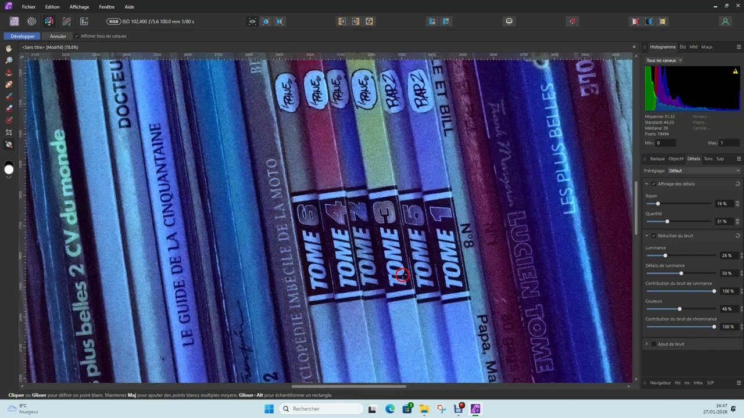Screen dimensions: 744x418
Task: Click the histogram clipping warning triangle
Action: [735, 71]
